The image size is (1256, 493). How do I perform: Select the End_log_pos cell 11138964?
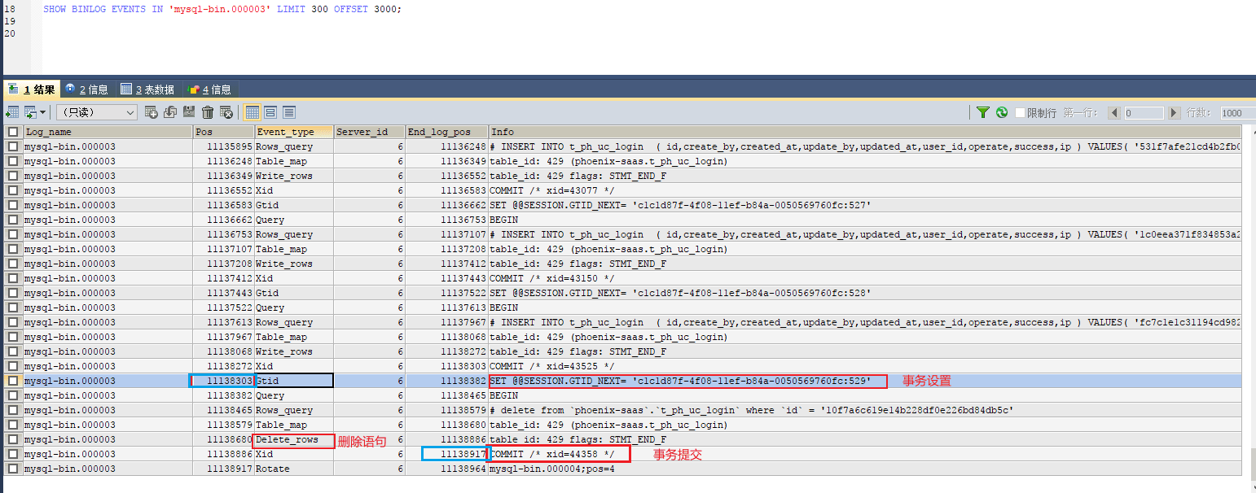pyautogui.click(x=446, y=469)
